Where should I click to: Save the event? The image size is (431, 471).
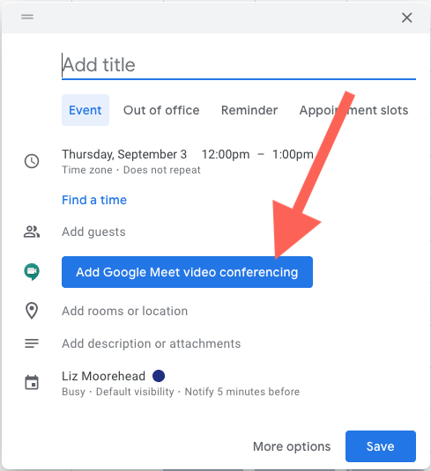click(381, 446)
